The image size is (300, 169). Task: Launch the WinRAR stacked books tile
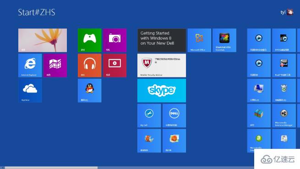(x=259, y=115)
